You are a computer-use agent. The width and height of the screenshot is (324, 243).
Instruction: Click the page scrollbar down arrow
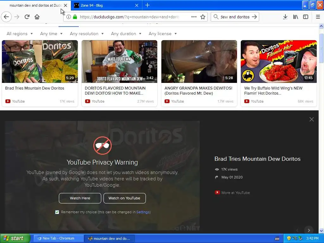(x=321, y=231)
